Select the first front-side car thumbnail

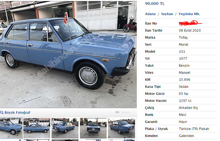pos(11,128)
